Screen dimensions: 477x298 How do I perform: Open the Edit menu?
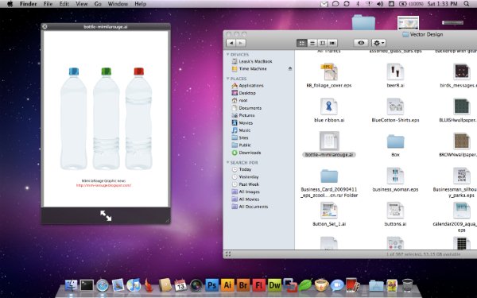[64, 4]
